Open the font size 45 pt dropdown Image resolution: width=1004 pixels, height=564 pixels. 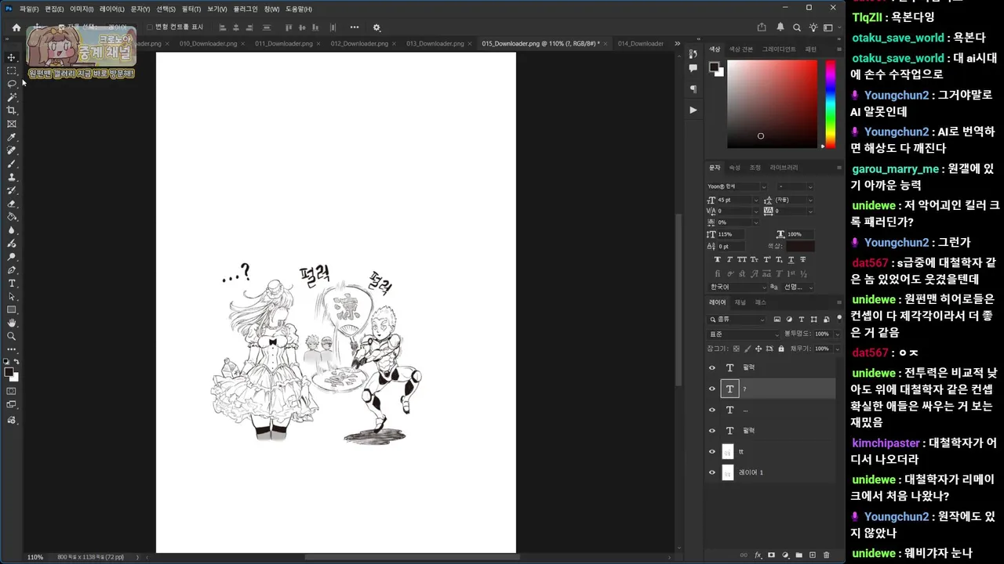coord(756,201)
